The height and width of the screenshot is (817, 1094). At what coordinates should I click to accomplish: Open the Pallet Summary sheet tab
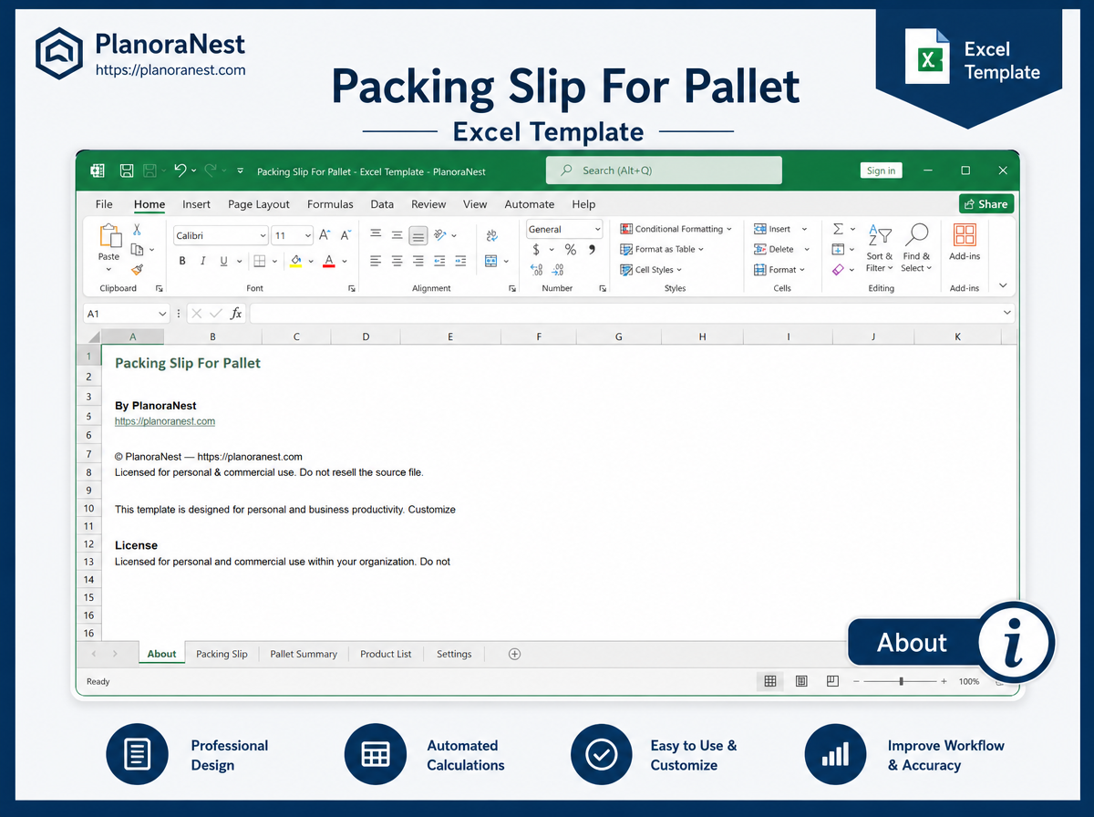click(304, 654)
